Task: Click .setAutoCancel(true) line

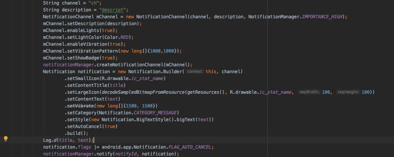Action: (x=91, y=127)
